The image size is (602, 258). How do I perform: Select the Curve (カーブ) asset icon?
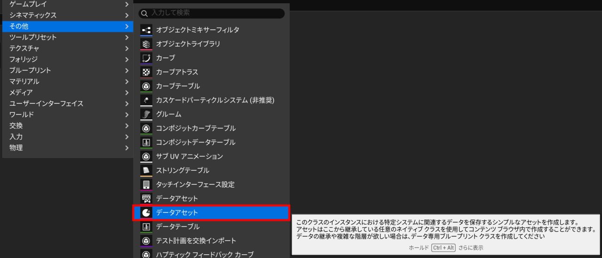pyautogui.click(x=146, y=58)
